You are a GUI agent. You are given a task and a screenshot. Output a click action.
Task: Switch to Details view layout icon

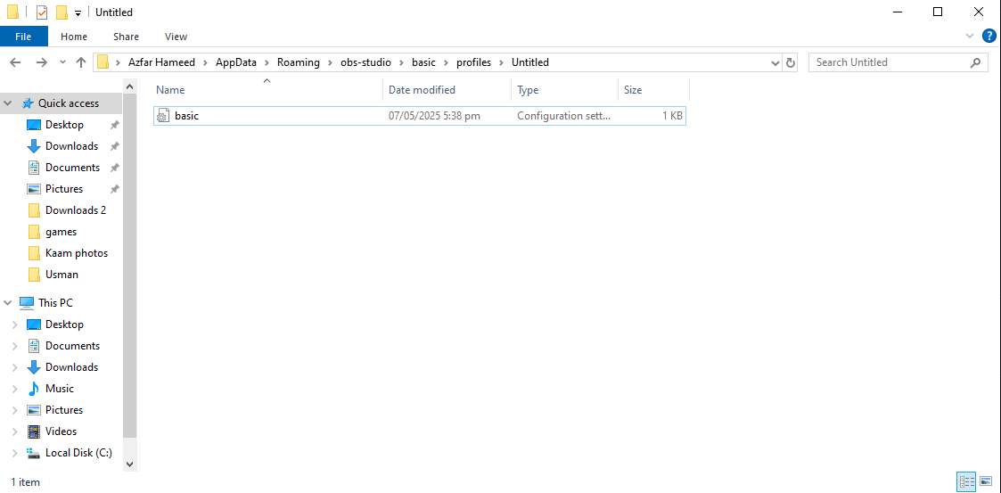966,482
